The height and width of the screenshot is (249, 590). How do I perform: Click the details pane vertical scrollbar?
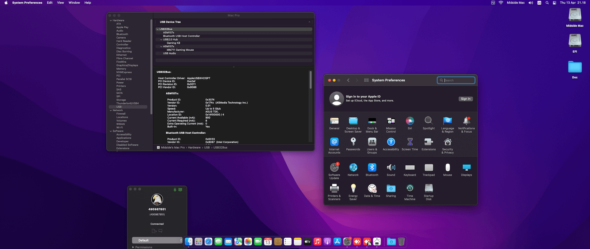311,80
